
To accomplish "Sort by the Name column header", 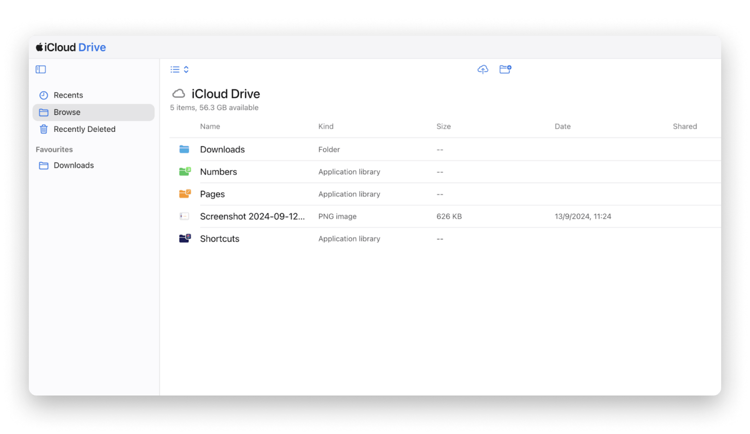I will [210, 127].
